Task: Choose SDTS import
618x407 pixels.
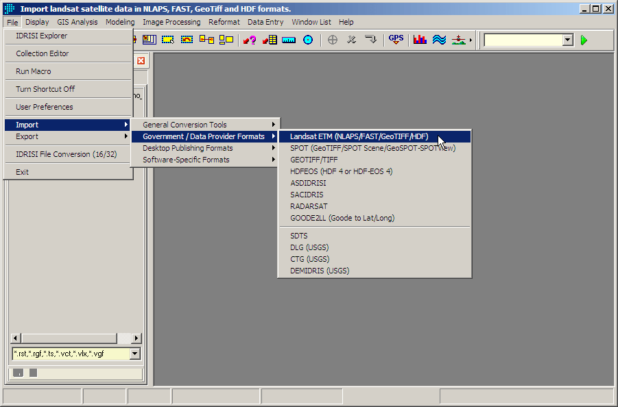Action: (375, 236)
